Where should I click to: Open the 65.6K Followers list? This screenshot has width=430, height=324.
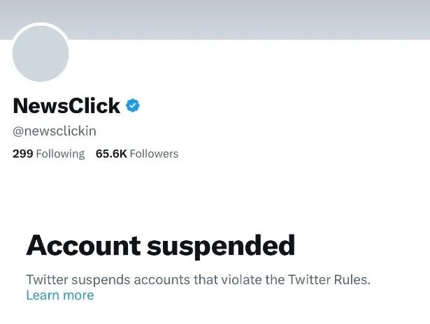[137, 154]
